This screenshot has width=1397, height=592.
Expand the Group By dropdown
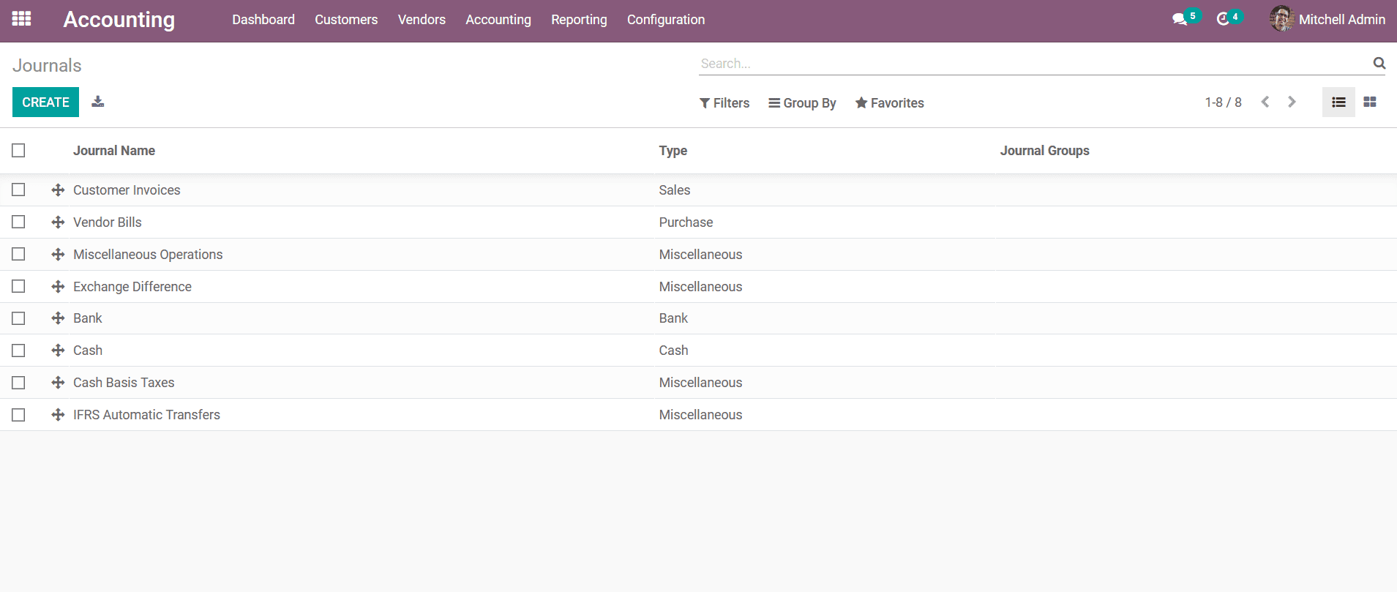pyautogui.click(x=802, y=103)
